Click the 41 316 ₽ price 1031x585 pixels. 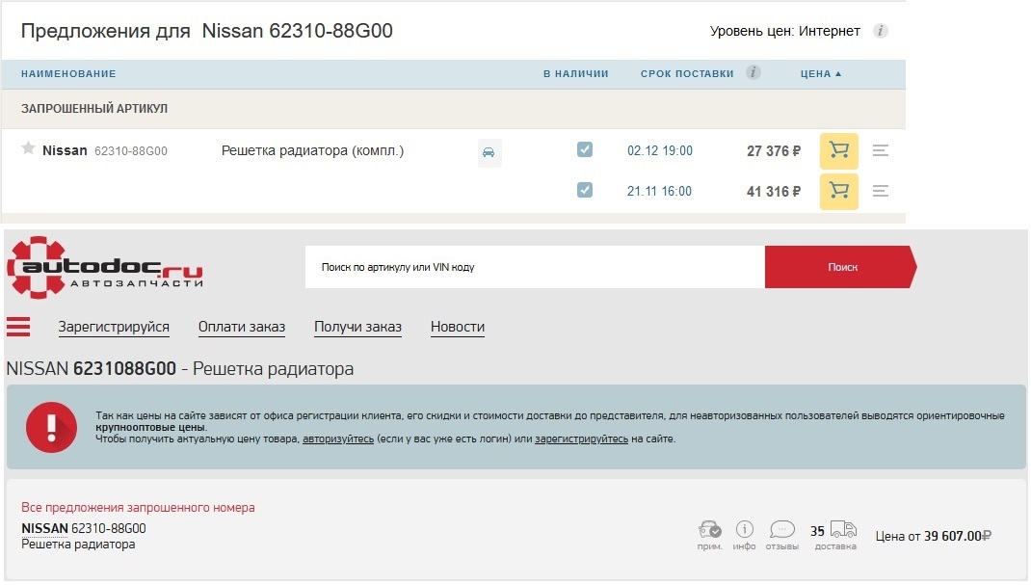click(x=773, y=192)
